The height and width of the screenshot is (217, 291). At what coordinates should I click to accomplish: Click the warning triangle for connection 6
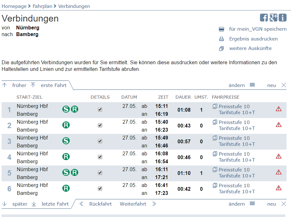coord(279,188)
